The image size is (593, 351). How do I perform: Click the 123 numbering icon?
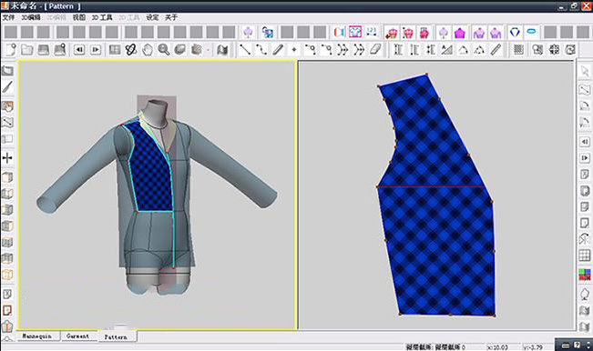372,32
